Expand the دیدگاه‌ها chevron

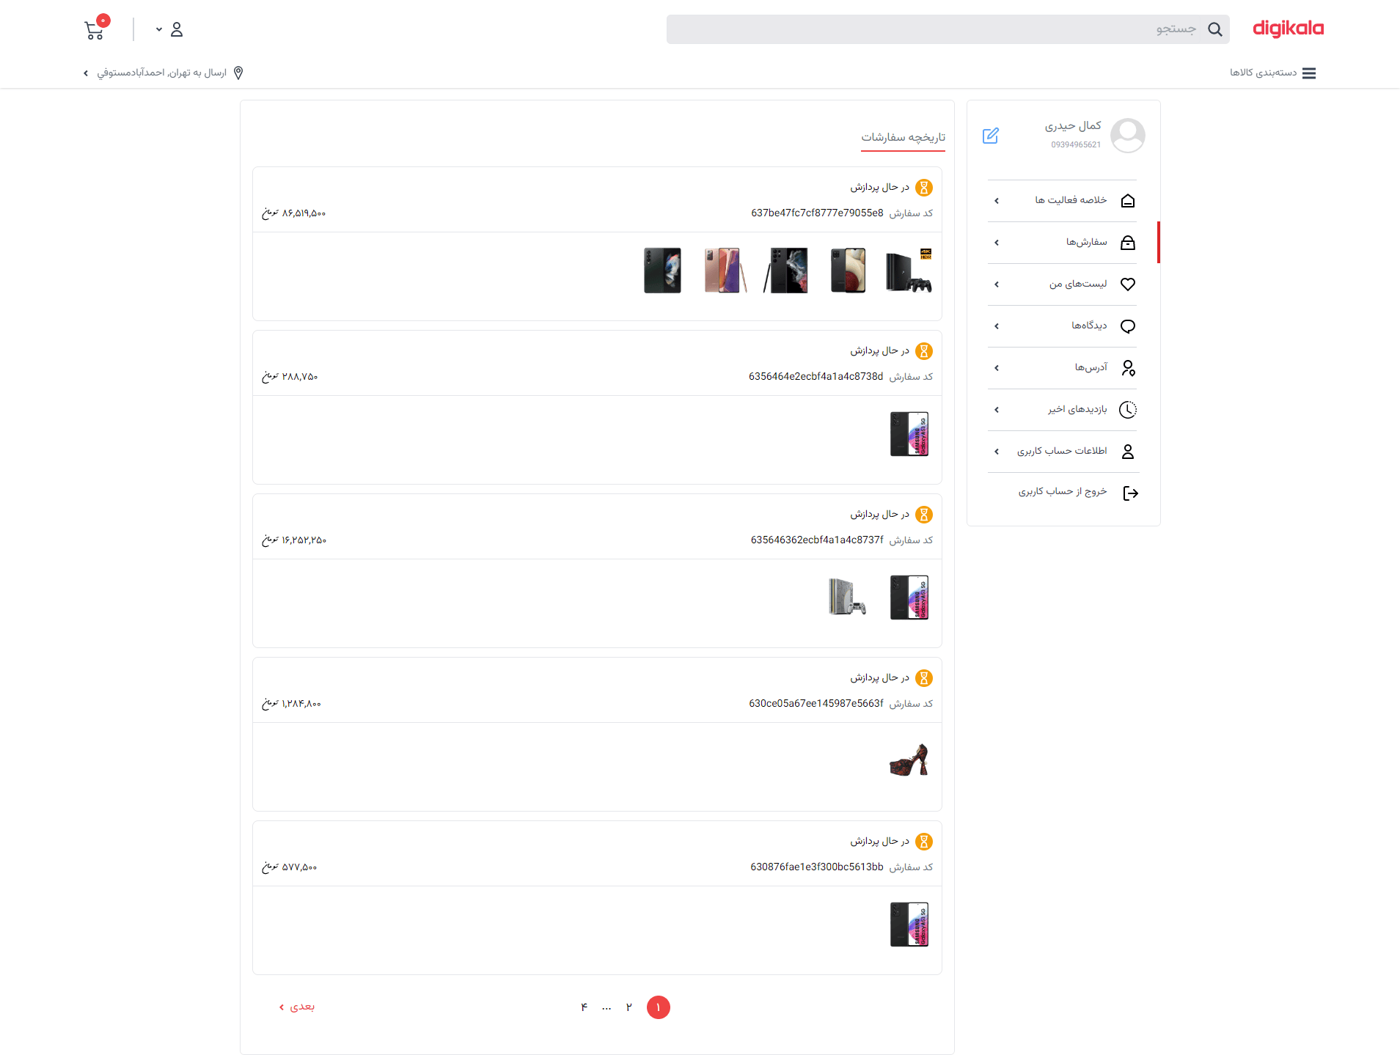coord(997,326)
